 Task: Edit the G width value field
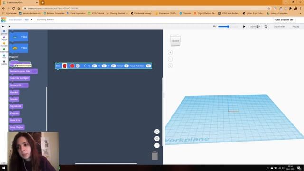[95, 66]
